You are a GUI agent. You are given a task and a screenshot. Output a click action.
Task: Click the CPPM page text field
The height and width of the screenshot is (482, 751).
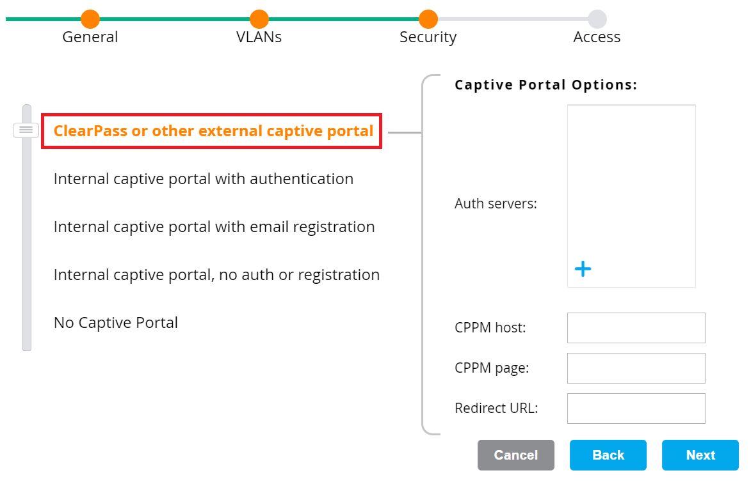point(636,368)
